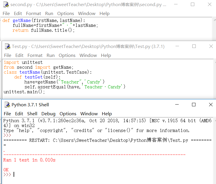
Task: Open Help menu in Python Shell window
Action: (107, 114)
